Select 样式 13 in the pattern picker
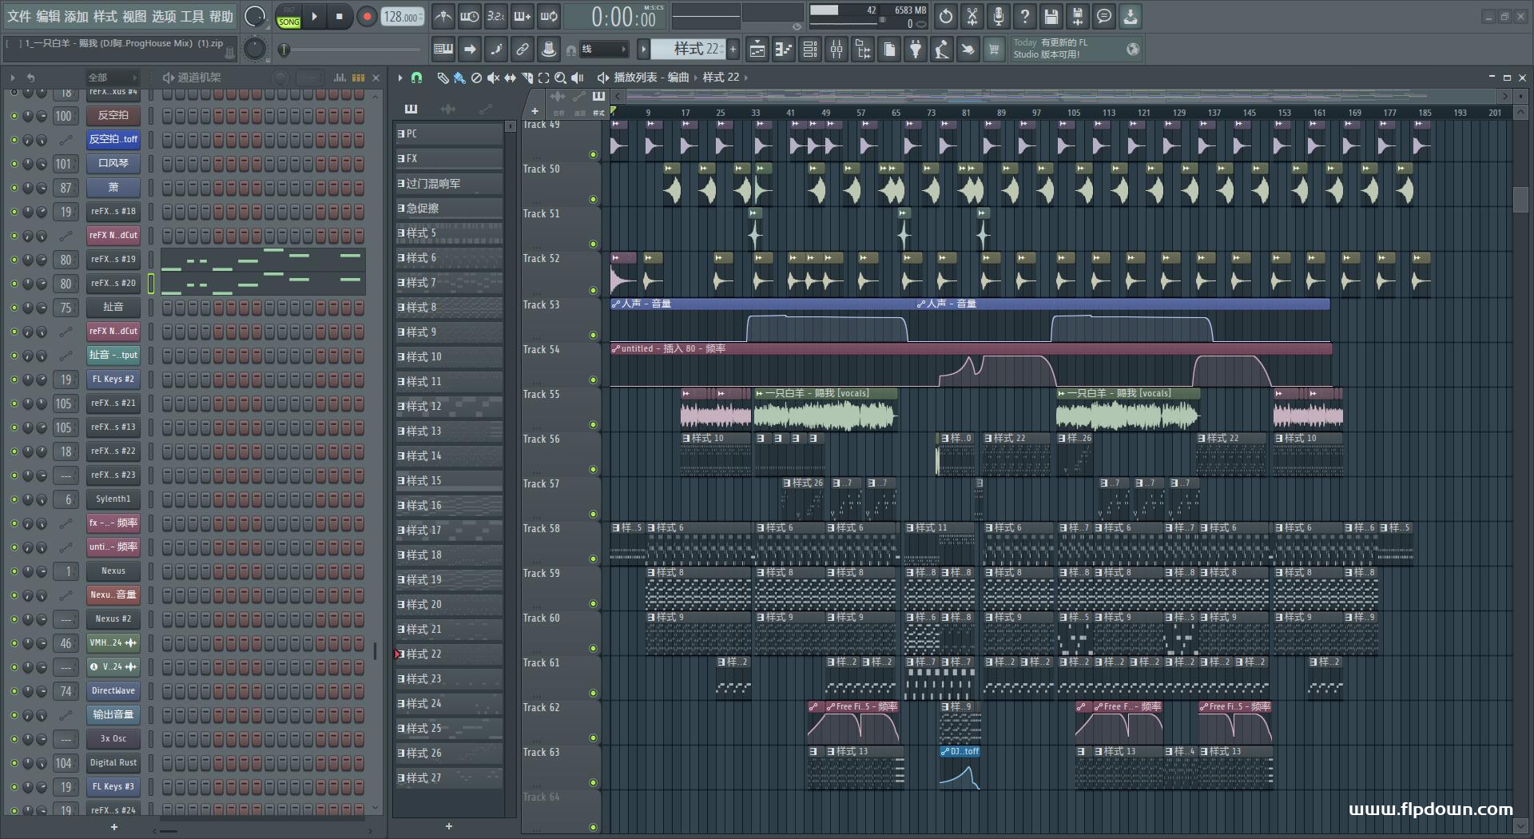This screenshot has height=839, width=1534. point(449,431)
